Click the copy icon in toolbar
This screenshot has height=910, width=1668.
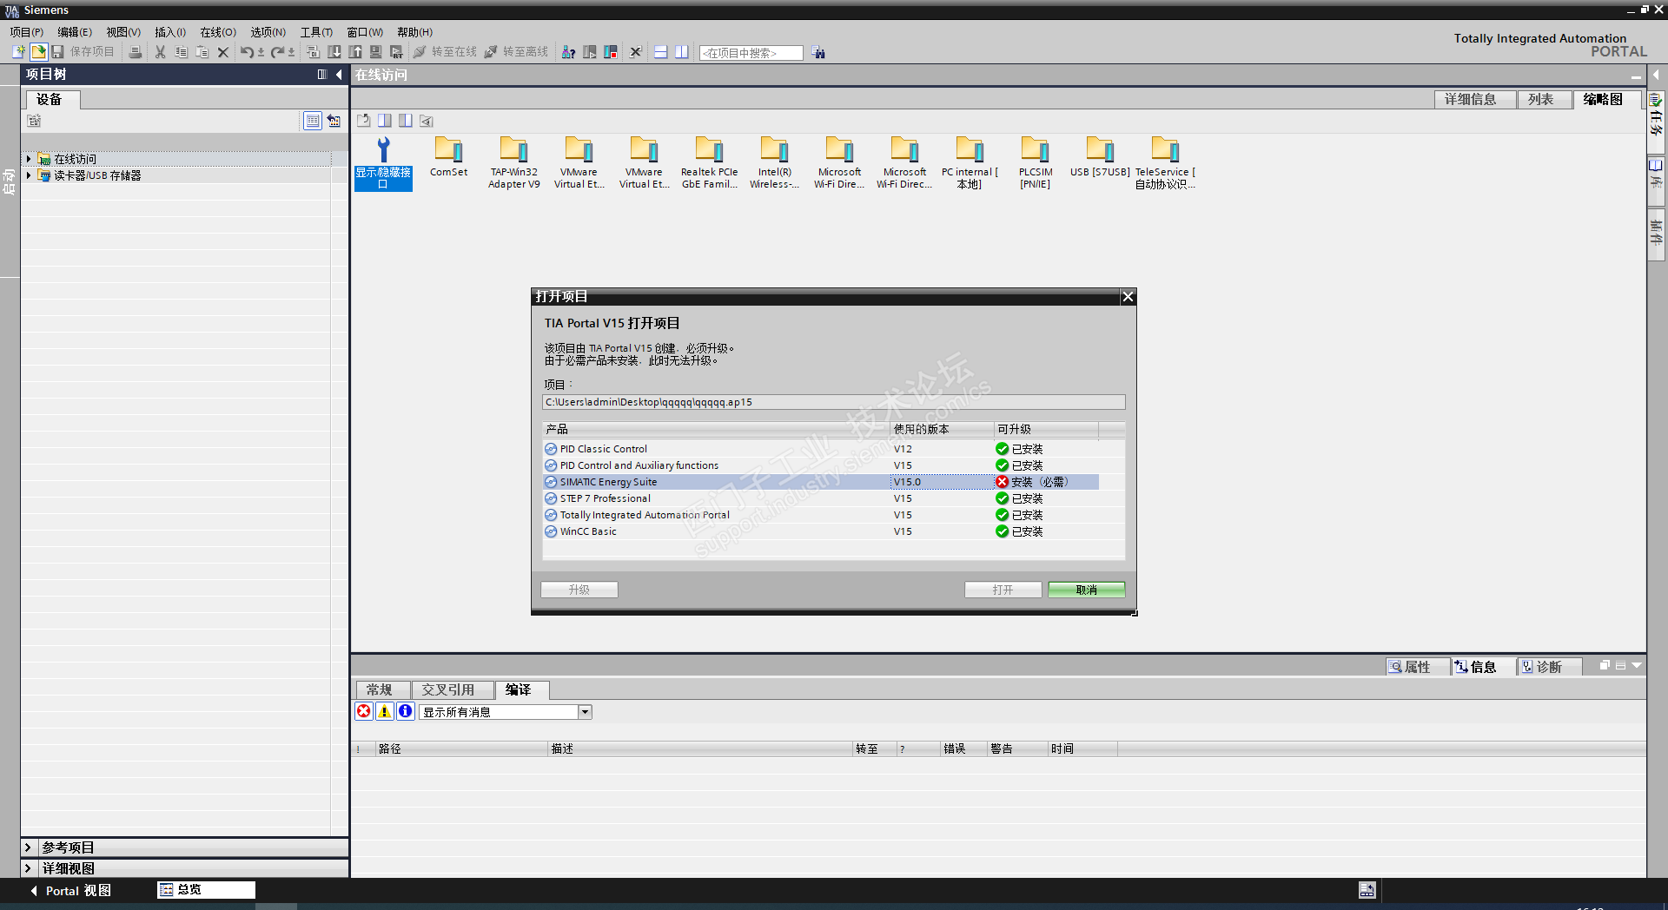point(181,52)
